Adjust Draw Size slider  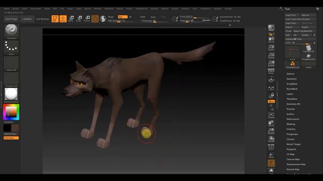point(195,21)
